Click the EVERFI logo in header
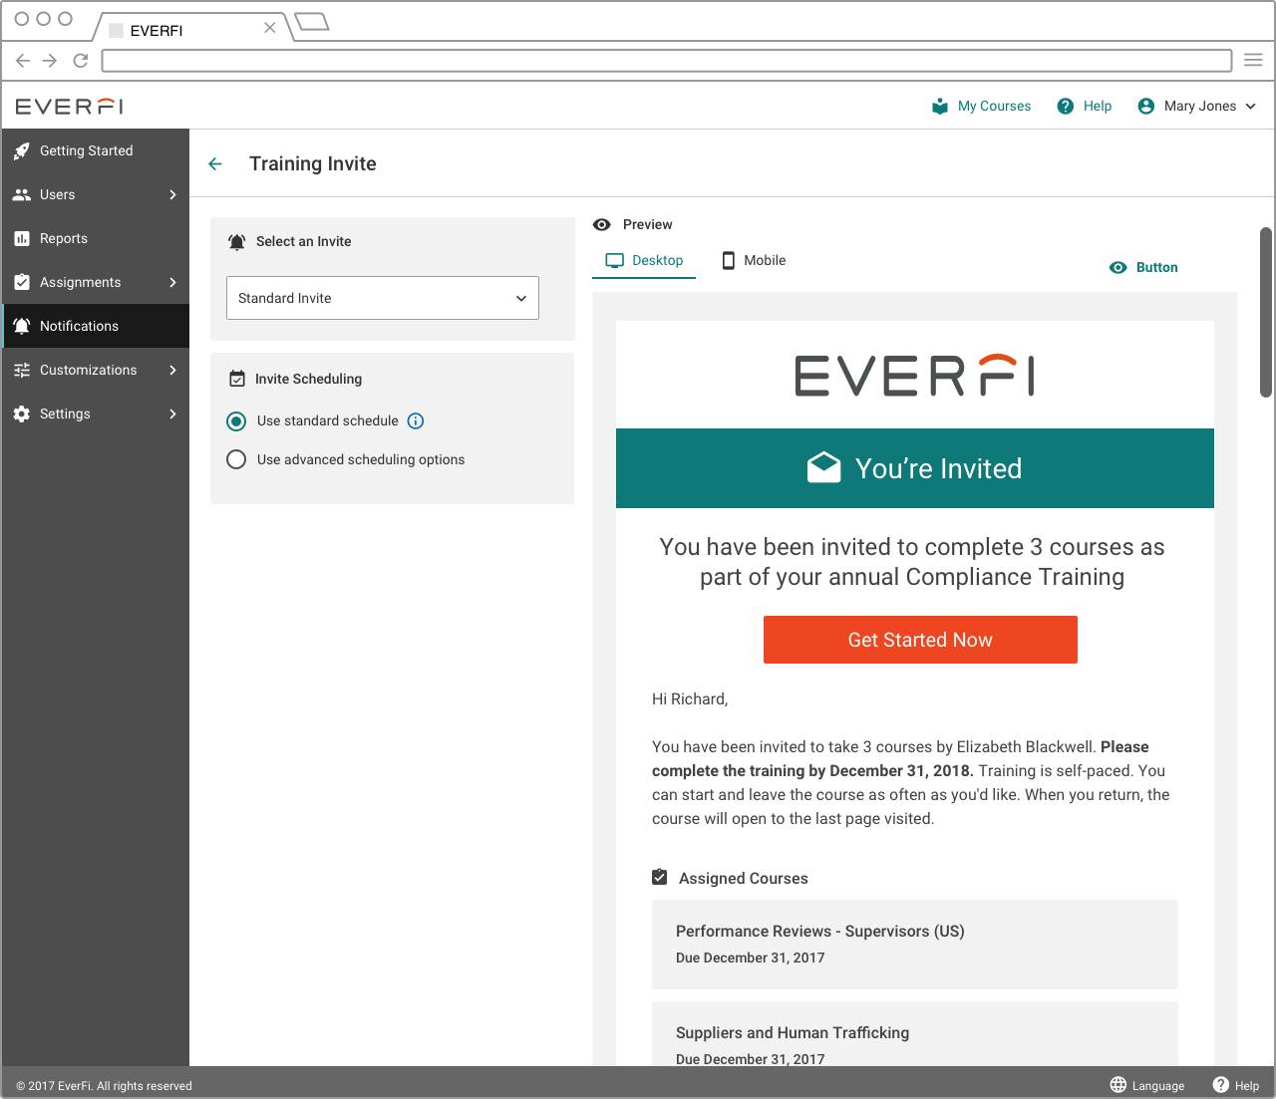The height and width of the screenshot is (1099, 1276). pyautogui.click(x=70, y=106)
